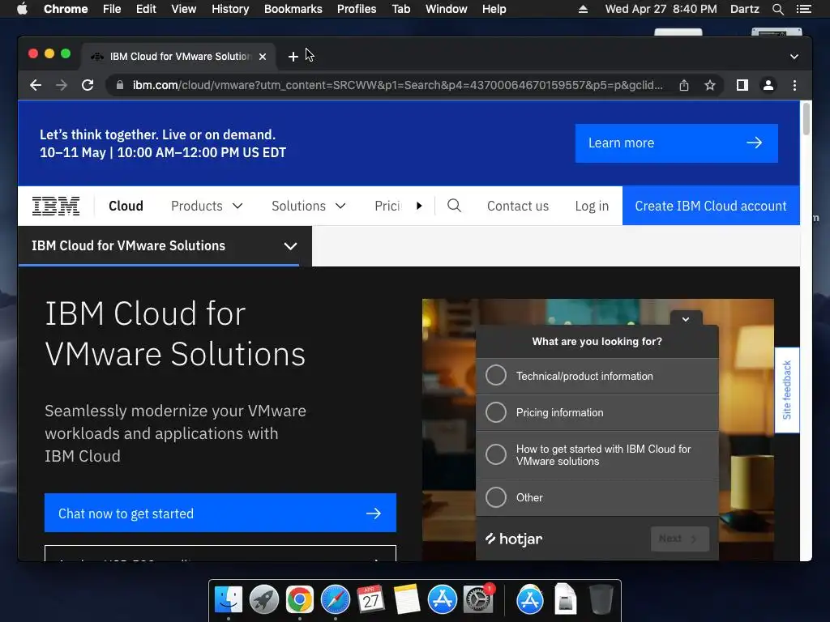Select the Other survey option
This screenshot has height=622, width=830.
pyautogui.click(x=597, y=498)
